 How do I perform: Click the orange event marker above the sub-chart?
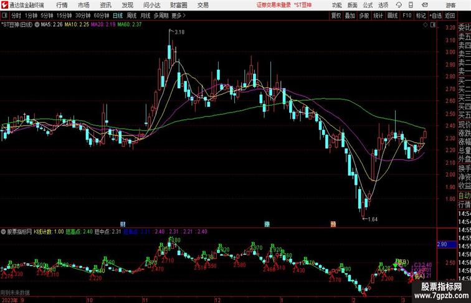pos(333,224)
